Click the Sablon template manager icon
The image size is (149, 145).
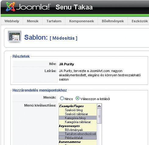pyautogui.click(x=15, y=37)
